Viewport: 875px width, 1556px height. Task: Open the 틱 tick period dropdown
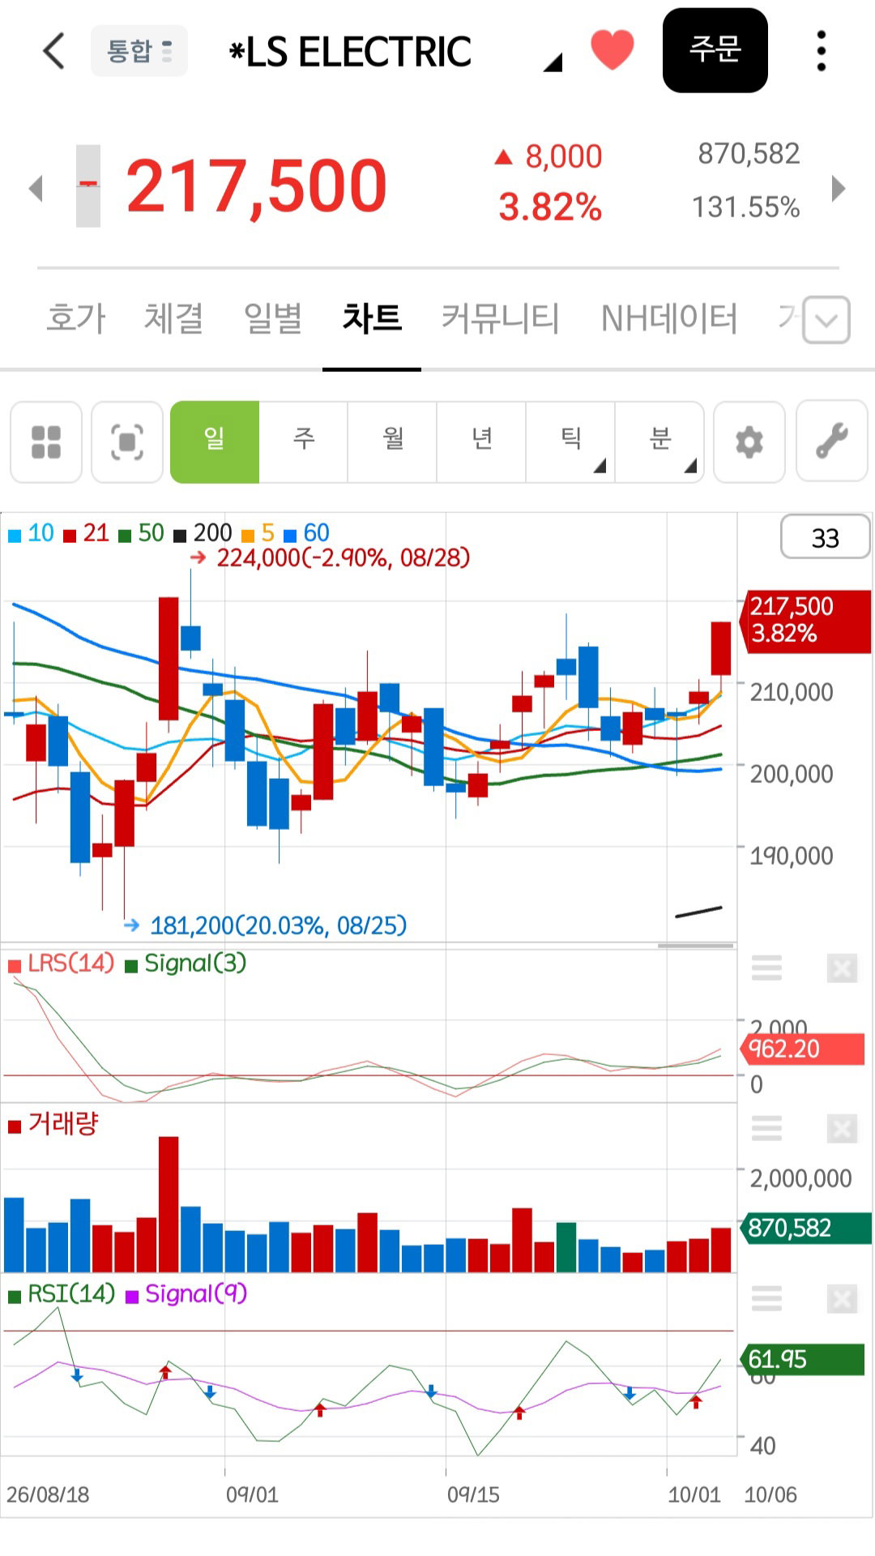(x=571, y=442)
